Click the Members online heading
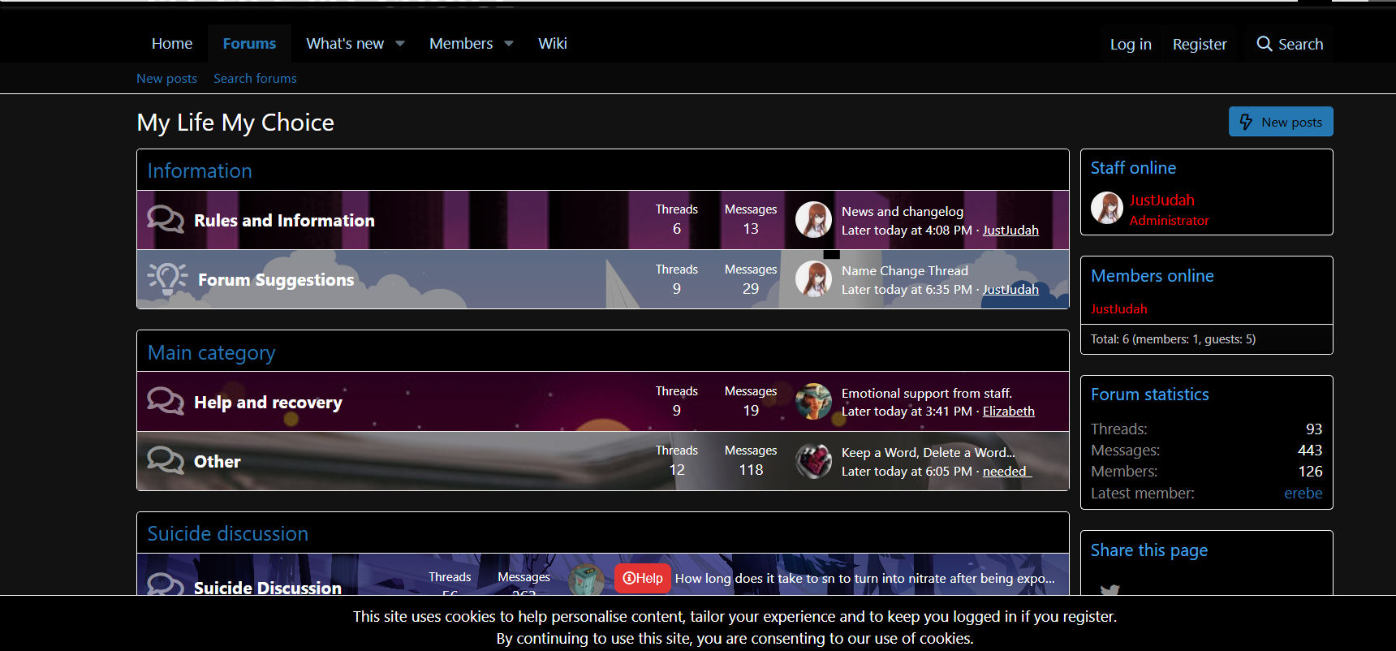The height and width of the screenshot is (651, 1396). click(1153, 276)
